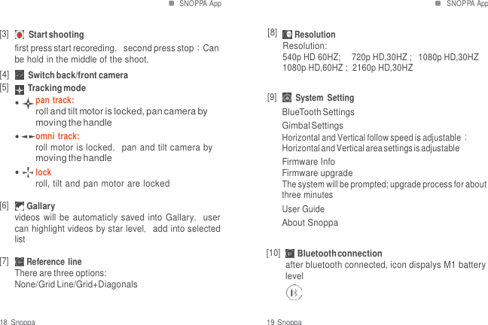Choose the pan track crosshair icon
The height and width of the screenshot is (325, 488).
[x=27, y=101]
